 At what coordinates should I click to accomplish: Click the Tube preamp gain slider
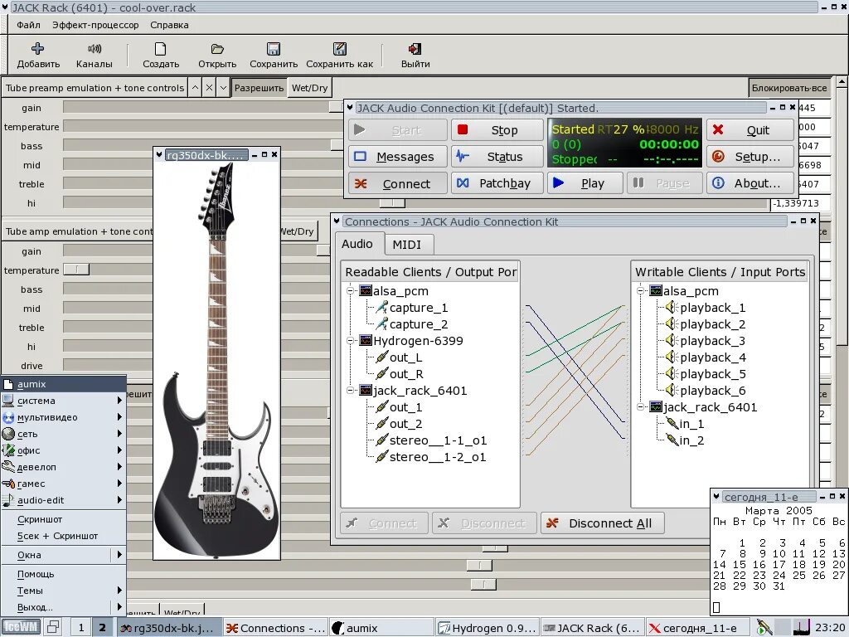pos(203,107)
